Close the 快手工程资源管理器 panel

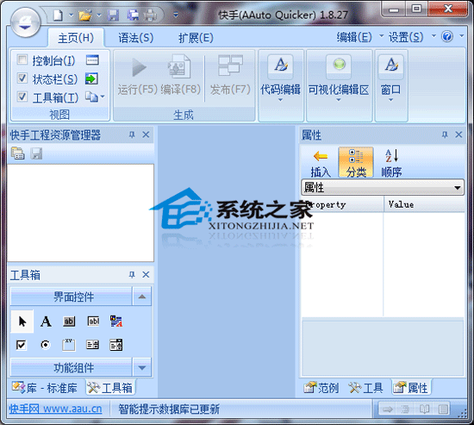[x=146, y=134]
